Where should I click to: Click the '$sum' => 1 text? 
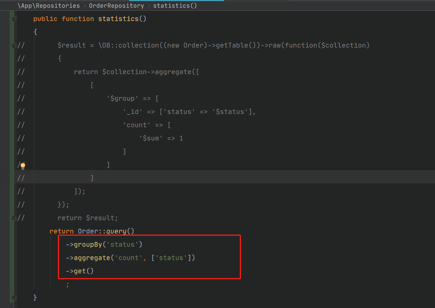pyautogui.click(x=161, y=138)
